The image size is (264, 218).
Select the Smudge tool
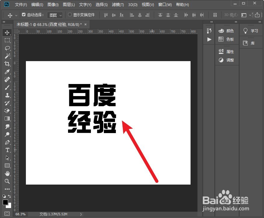7,126
